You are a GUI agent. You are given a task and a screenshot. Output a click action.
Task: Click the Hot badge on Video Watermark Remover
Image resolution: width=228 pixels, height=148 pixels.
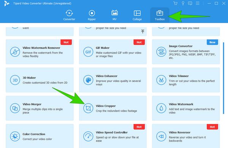coord(66,42)
